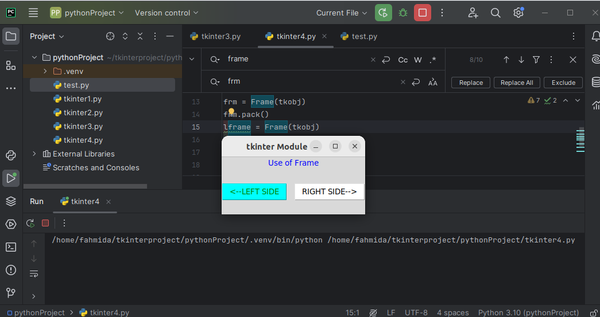Open the Project tool window folder icon
The width and height of the screenshot is (600, 317).
point(11,36)
